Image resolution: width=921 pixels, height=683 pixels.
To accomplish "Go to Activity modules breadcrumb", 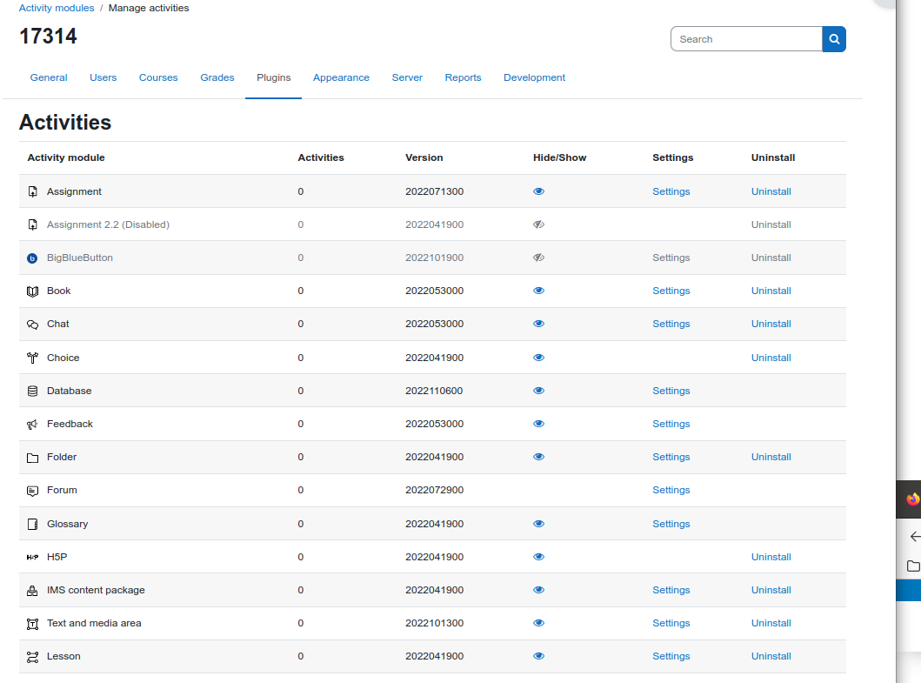I will (57, 8).
